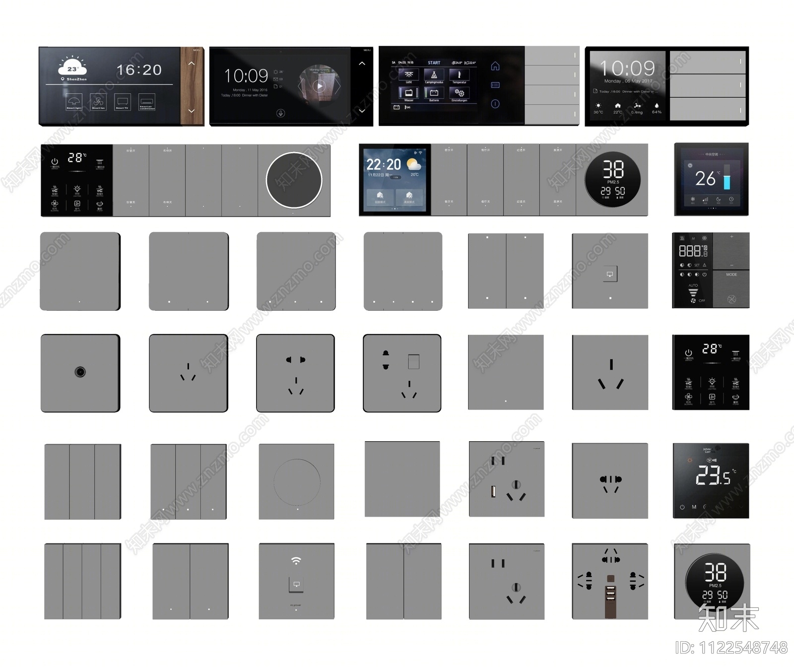
Task: Tap the info circle icon on START panel sidebar
Action: click(x=495, y=104)
